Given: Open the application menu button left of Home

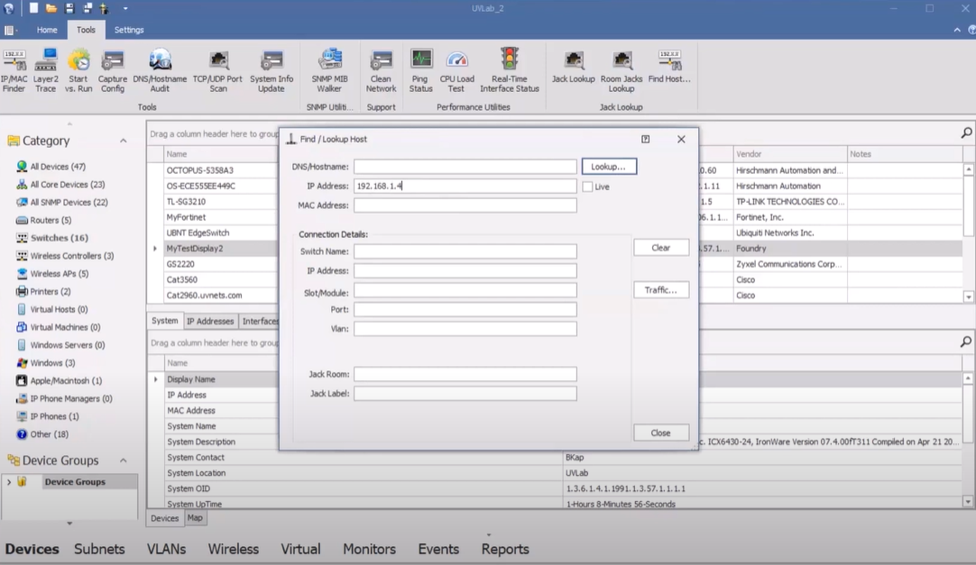Looking at the screenshot, I should click(10, 30).
